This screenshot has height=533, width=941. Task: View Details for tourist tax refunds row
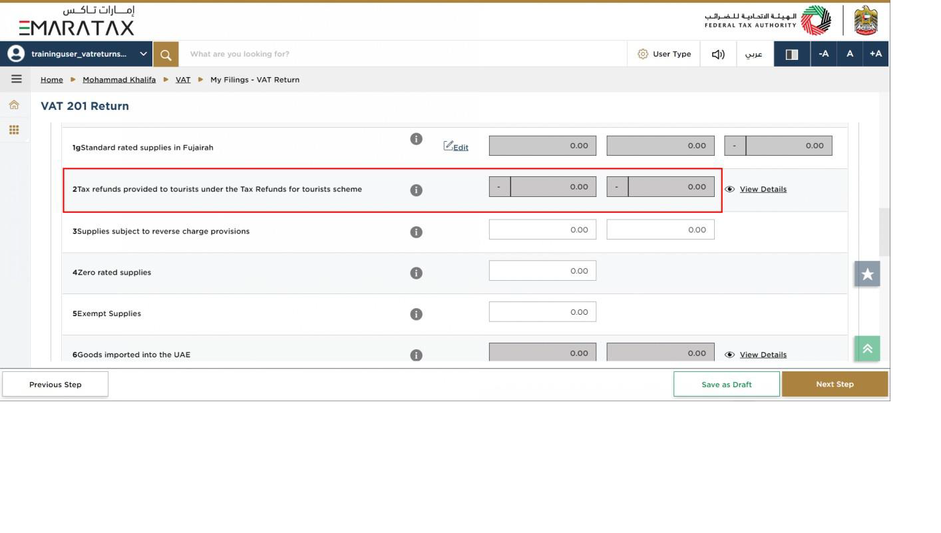pos(763,189)
